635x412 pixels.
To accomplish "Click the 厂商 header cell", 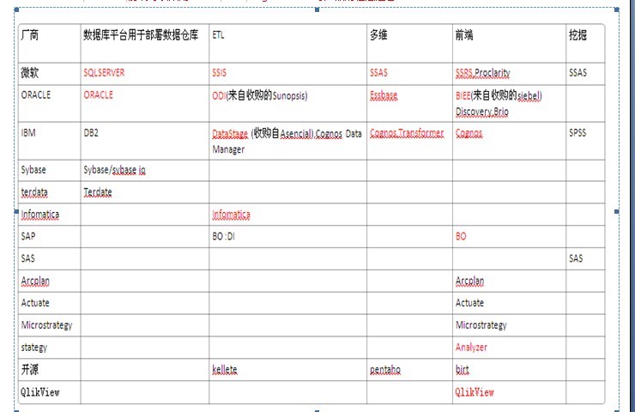I will [x=49, y=44].
